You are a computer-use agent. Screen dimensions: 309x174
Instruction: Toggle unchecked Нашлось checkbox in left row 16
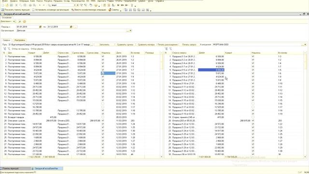click(x=103, y=107)
